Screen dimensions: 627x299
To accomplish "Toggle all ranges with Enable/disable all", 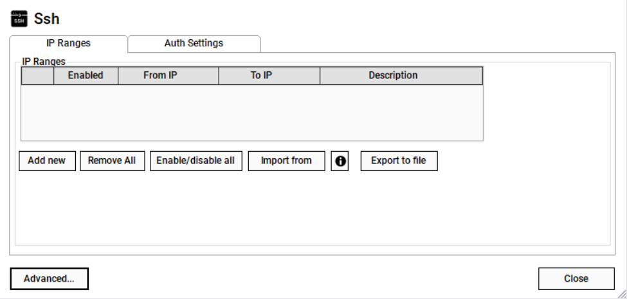I will [x=196, y=161].
